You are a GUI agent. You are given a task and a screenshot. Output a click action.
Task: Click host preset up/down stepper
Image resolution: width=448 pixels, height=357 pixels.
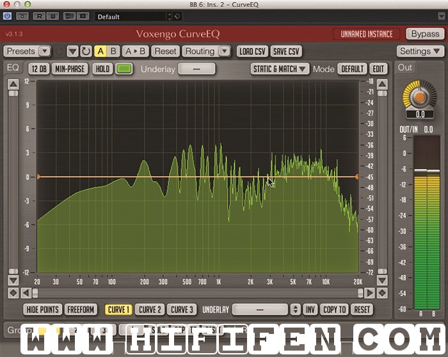170,17
